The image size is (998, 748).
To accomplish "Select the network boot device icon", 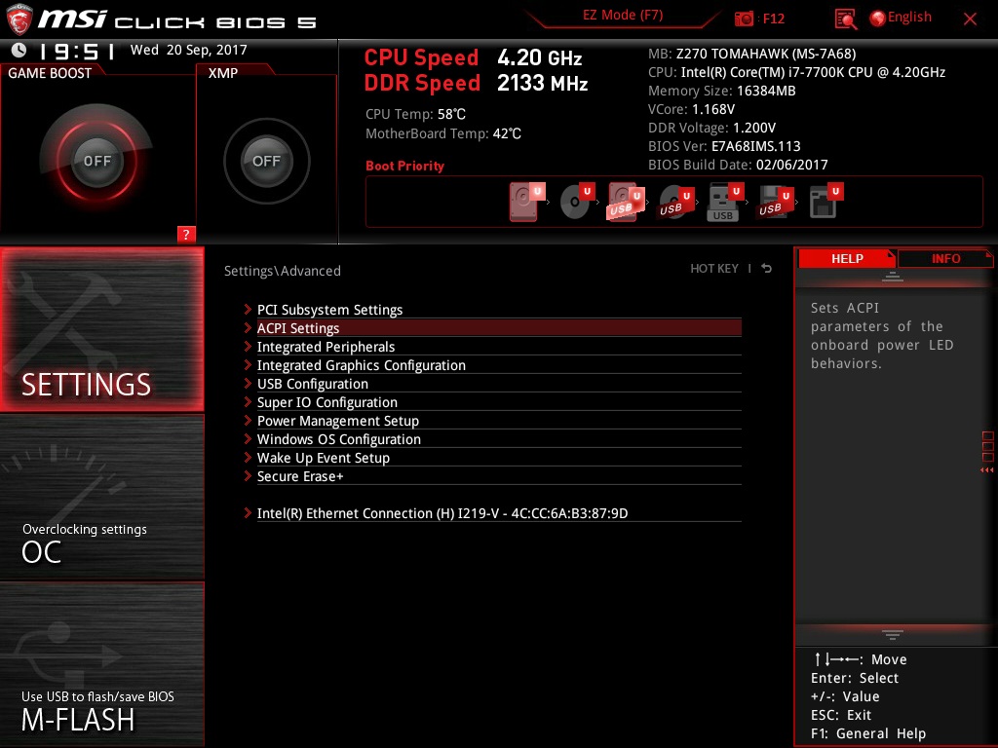I will click(825, 202).
